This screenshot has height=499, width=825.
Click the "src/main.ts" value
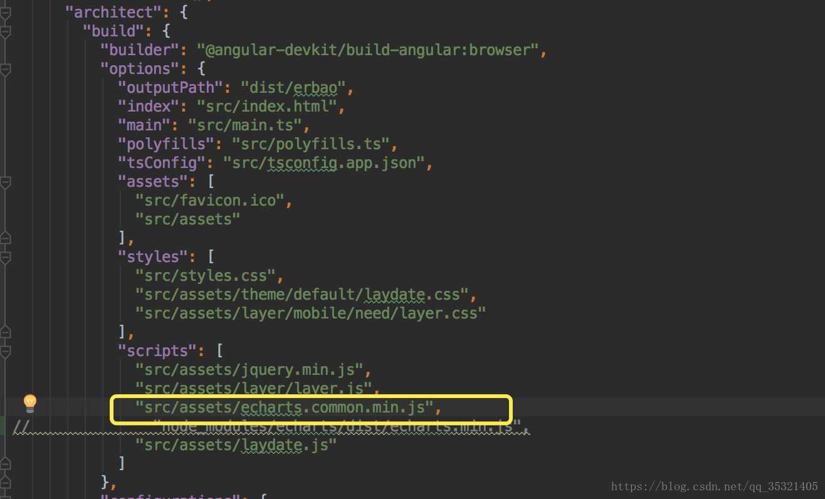(x=245, y=125)
